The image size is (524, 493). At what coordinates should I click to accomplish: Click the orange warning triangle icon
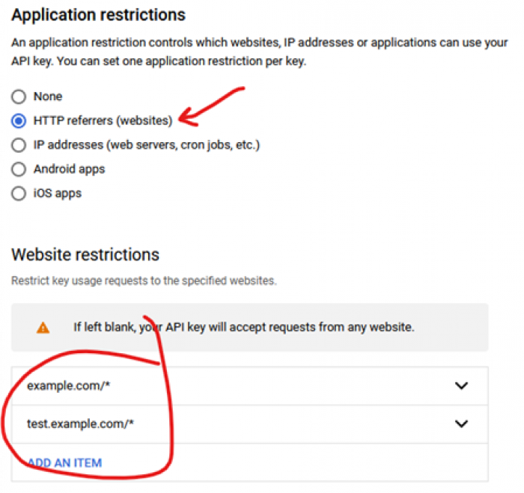43,327
